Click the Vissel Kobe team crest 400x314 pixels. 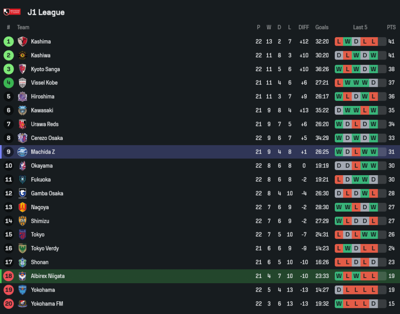(x=22, y=83)
